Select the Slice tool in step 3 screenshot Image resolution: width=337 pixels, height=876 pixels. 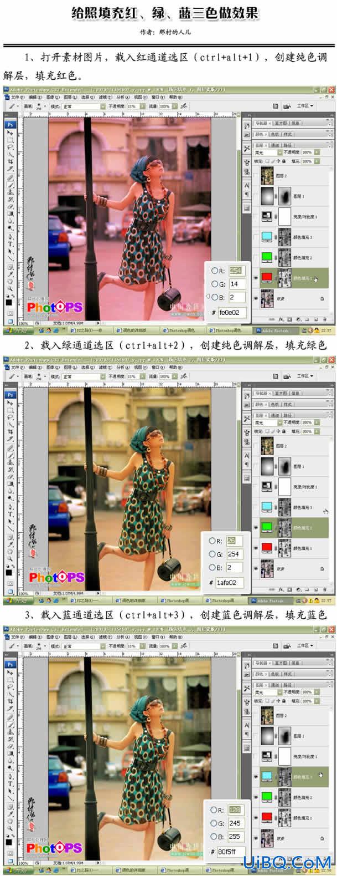(10, 709)
